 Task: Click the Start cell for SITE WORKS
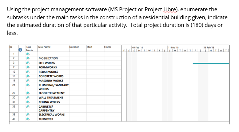(x=95, y=63)
